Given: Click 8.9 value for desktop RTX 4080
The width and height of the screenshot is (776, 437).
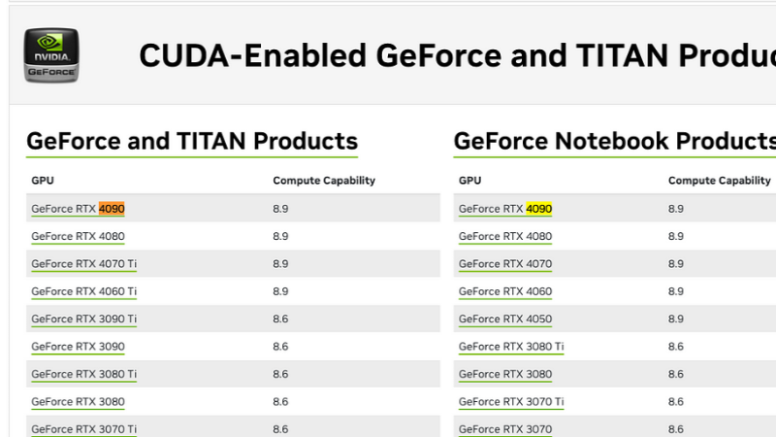Looking at the screenshot, I should (280, 236).
